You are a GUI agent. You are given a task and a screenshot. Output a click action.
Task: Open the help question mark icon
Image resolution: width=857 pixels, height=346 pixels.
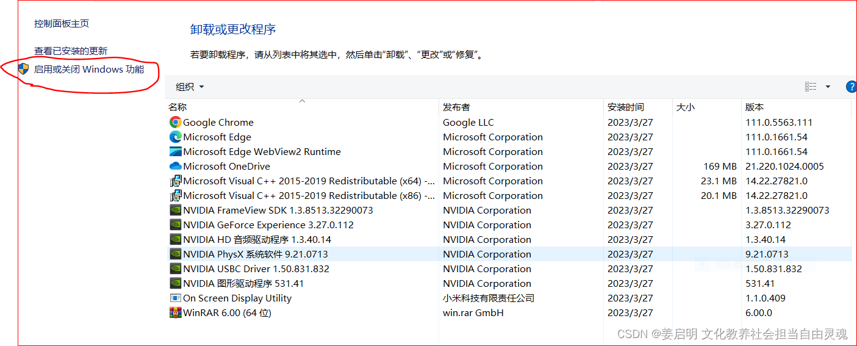pyautogui.click(x=852, y=87)
